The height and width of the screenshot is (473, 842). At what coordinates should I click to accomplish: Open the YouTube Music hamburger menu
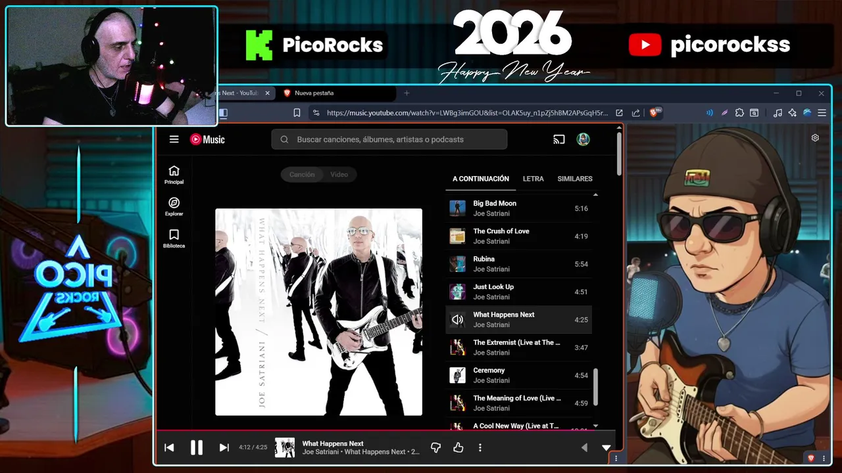click(174, 139)
